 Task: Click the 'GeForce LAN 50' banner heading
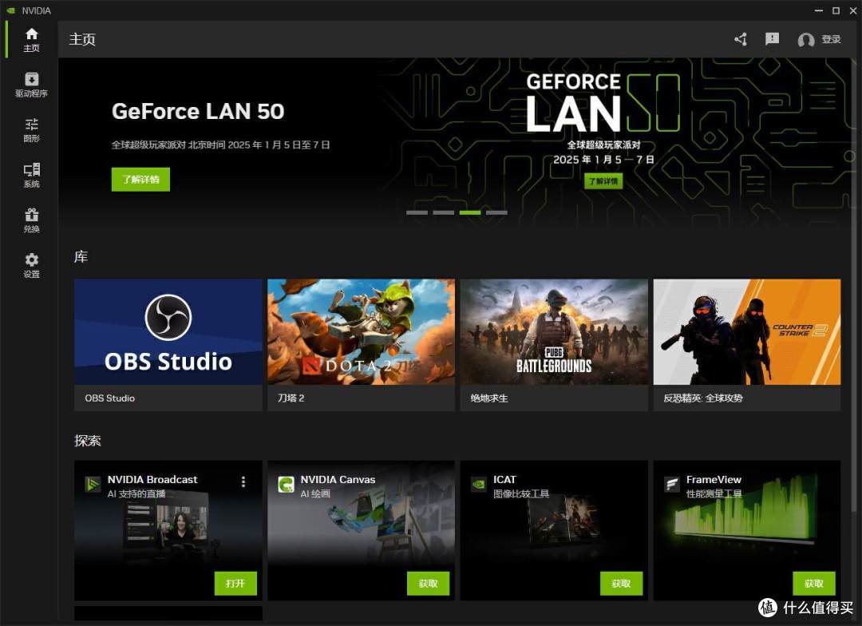pyautogui.click(x=198, y=111)
